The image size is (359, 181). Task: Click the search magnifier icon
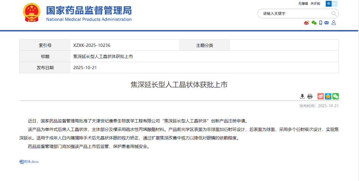(334, 14)
